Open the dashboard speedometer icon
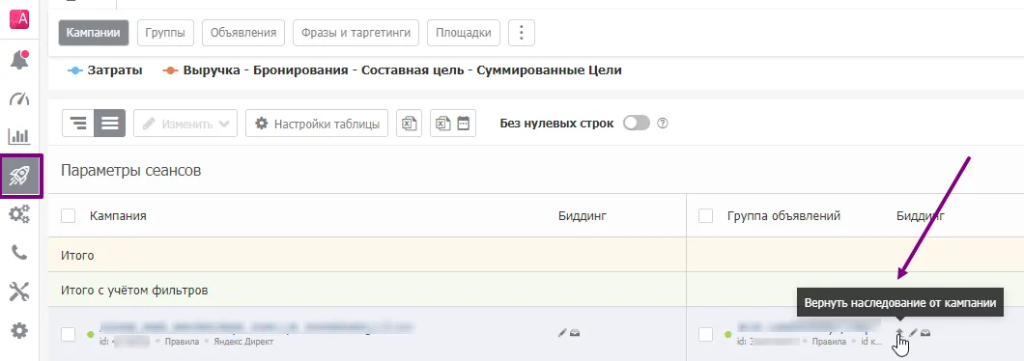The height and width of the screenshot is (361, 1024). (19, 98)
